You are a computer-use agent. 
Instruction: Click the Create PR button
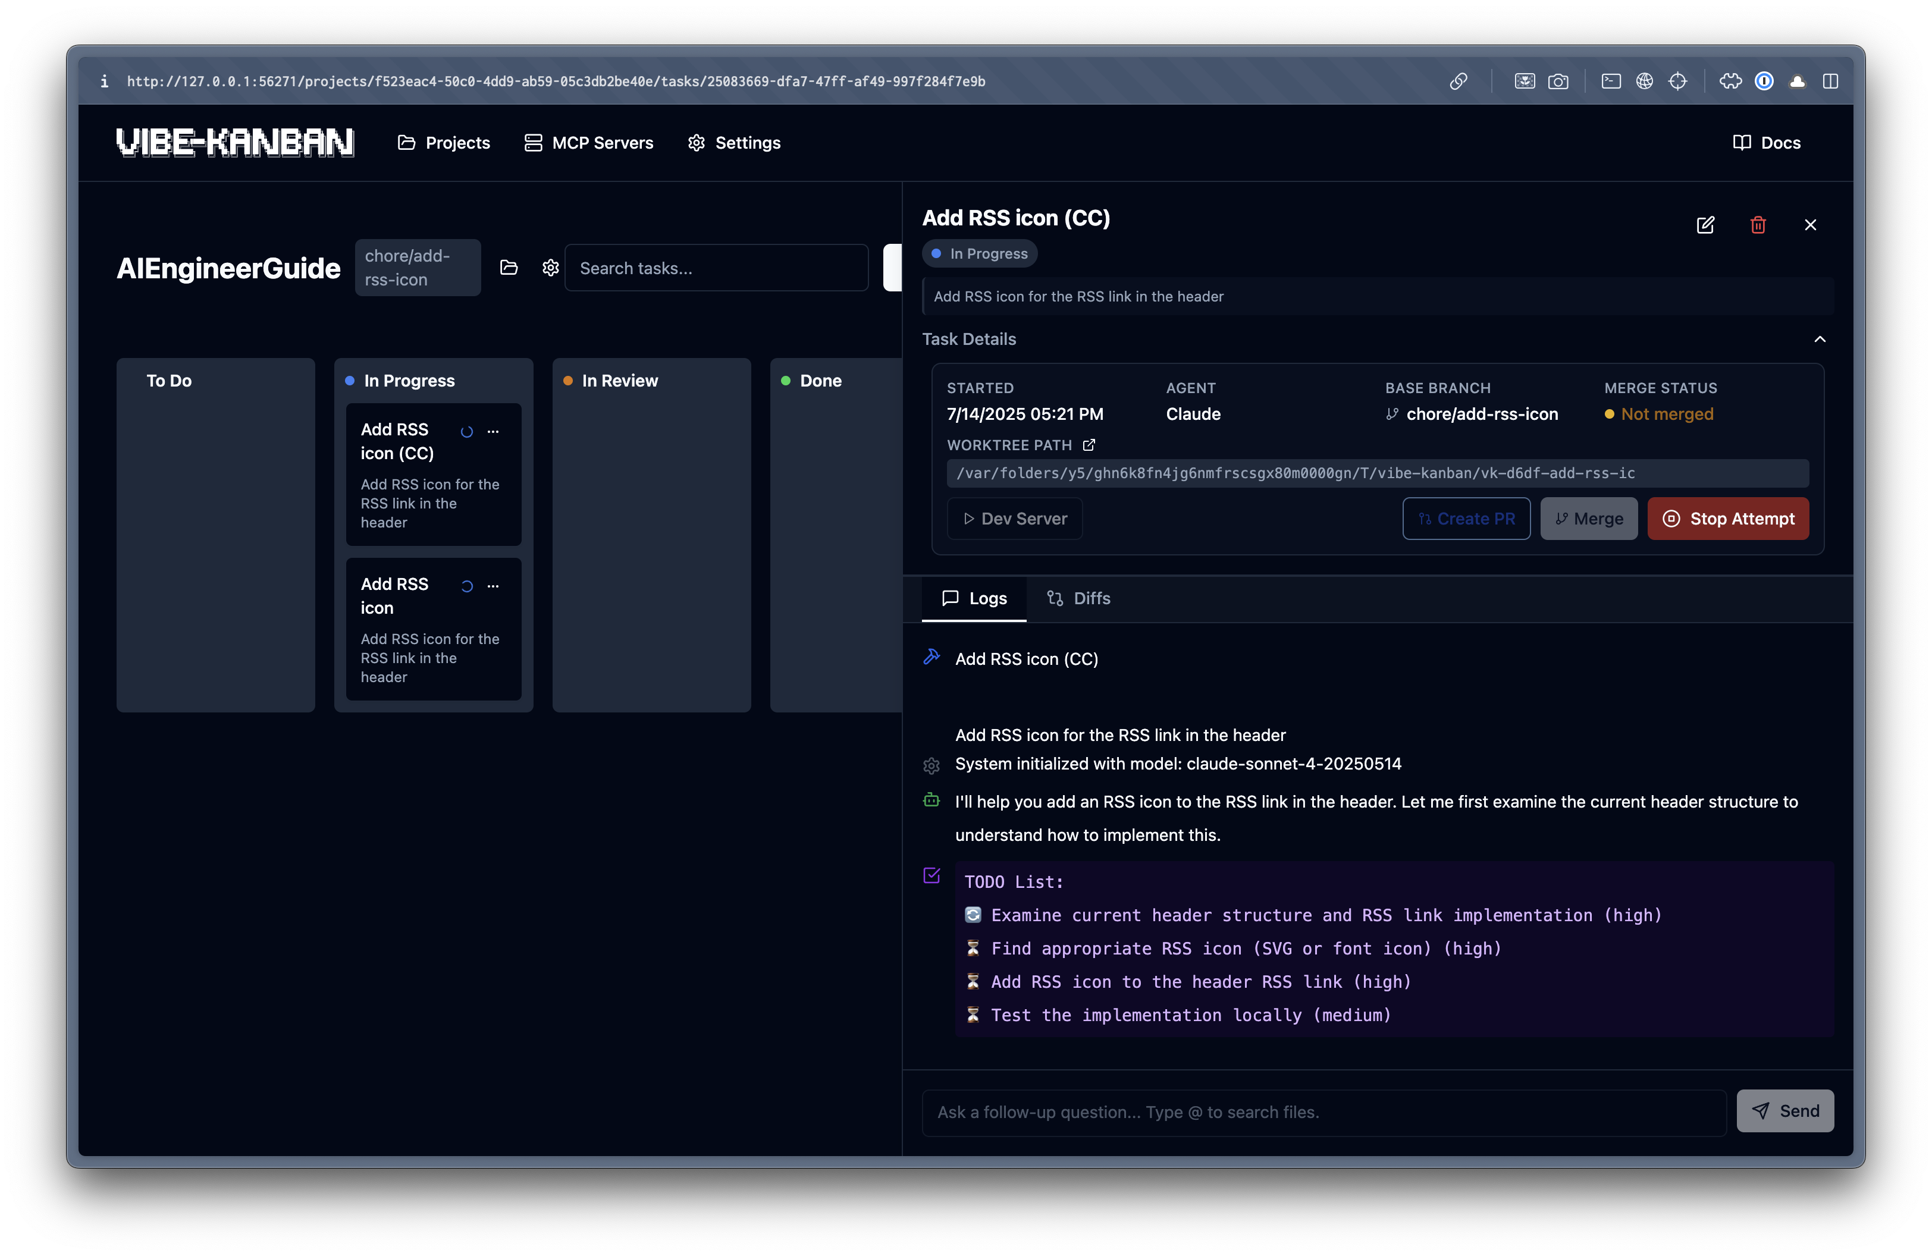1466,519
